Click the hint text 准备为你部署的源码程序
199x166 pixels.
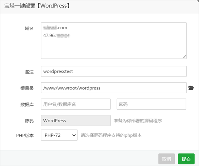click(138, 121)
